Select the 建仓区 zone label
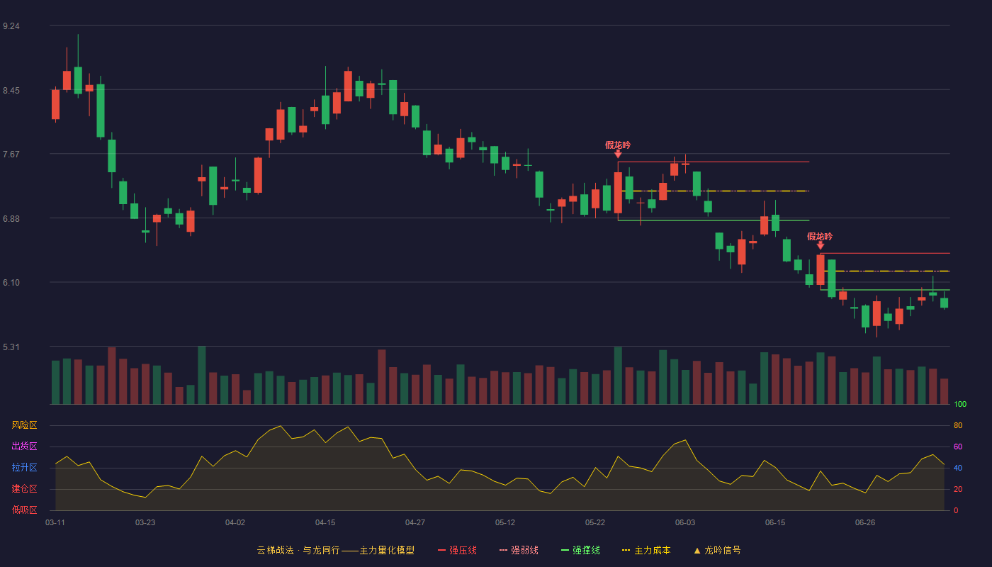992x567 pixels. 24,489
